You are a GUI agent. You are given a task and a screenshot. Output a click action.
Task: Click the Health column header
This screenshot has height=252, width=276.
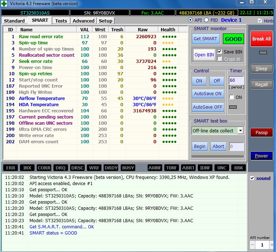[x=168, y=29]
